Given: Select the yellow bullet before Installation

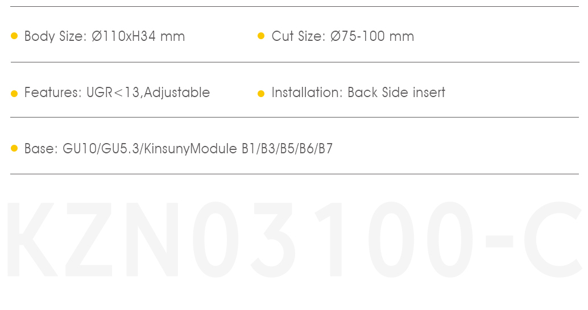Looking at the screenshot, I should pos(262,94).
